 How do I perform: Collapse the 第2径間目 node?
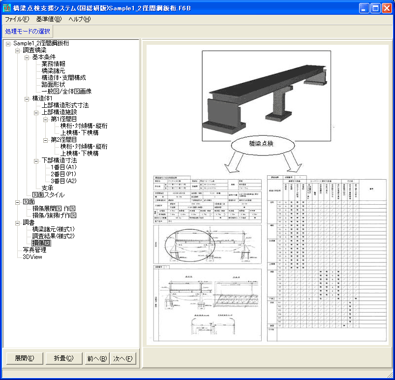45,140
